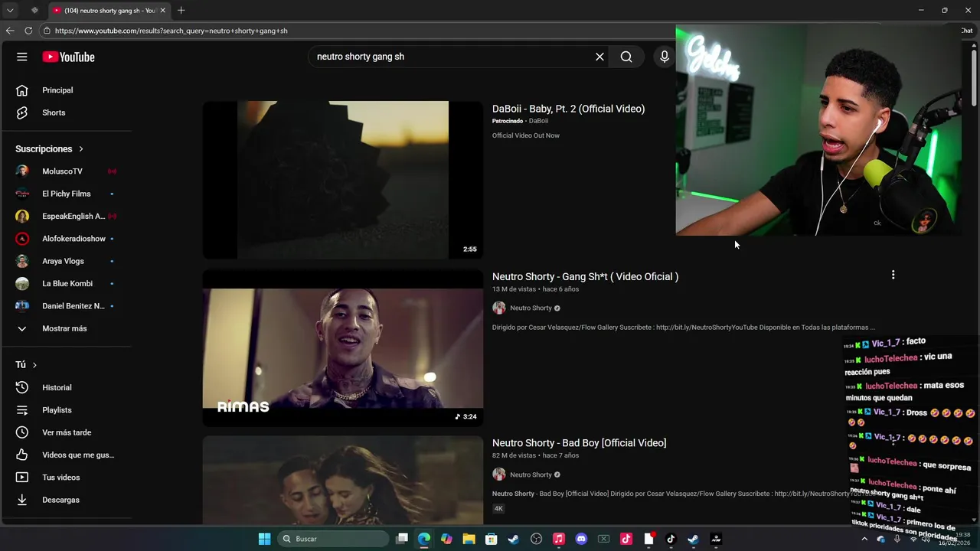The height and width of the screenshot is (551, 980).
Task: Open File Explorer from the taskbar
Action: tap(469, 539)
